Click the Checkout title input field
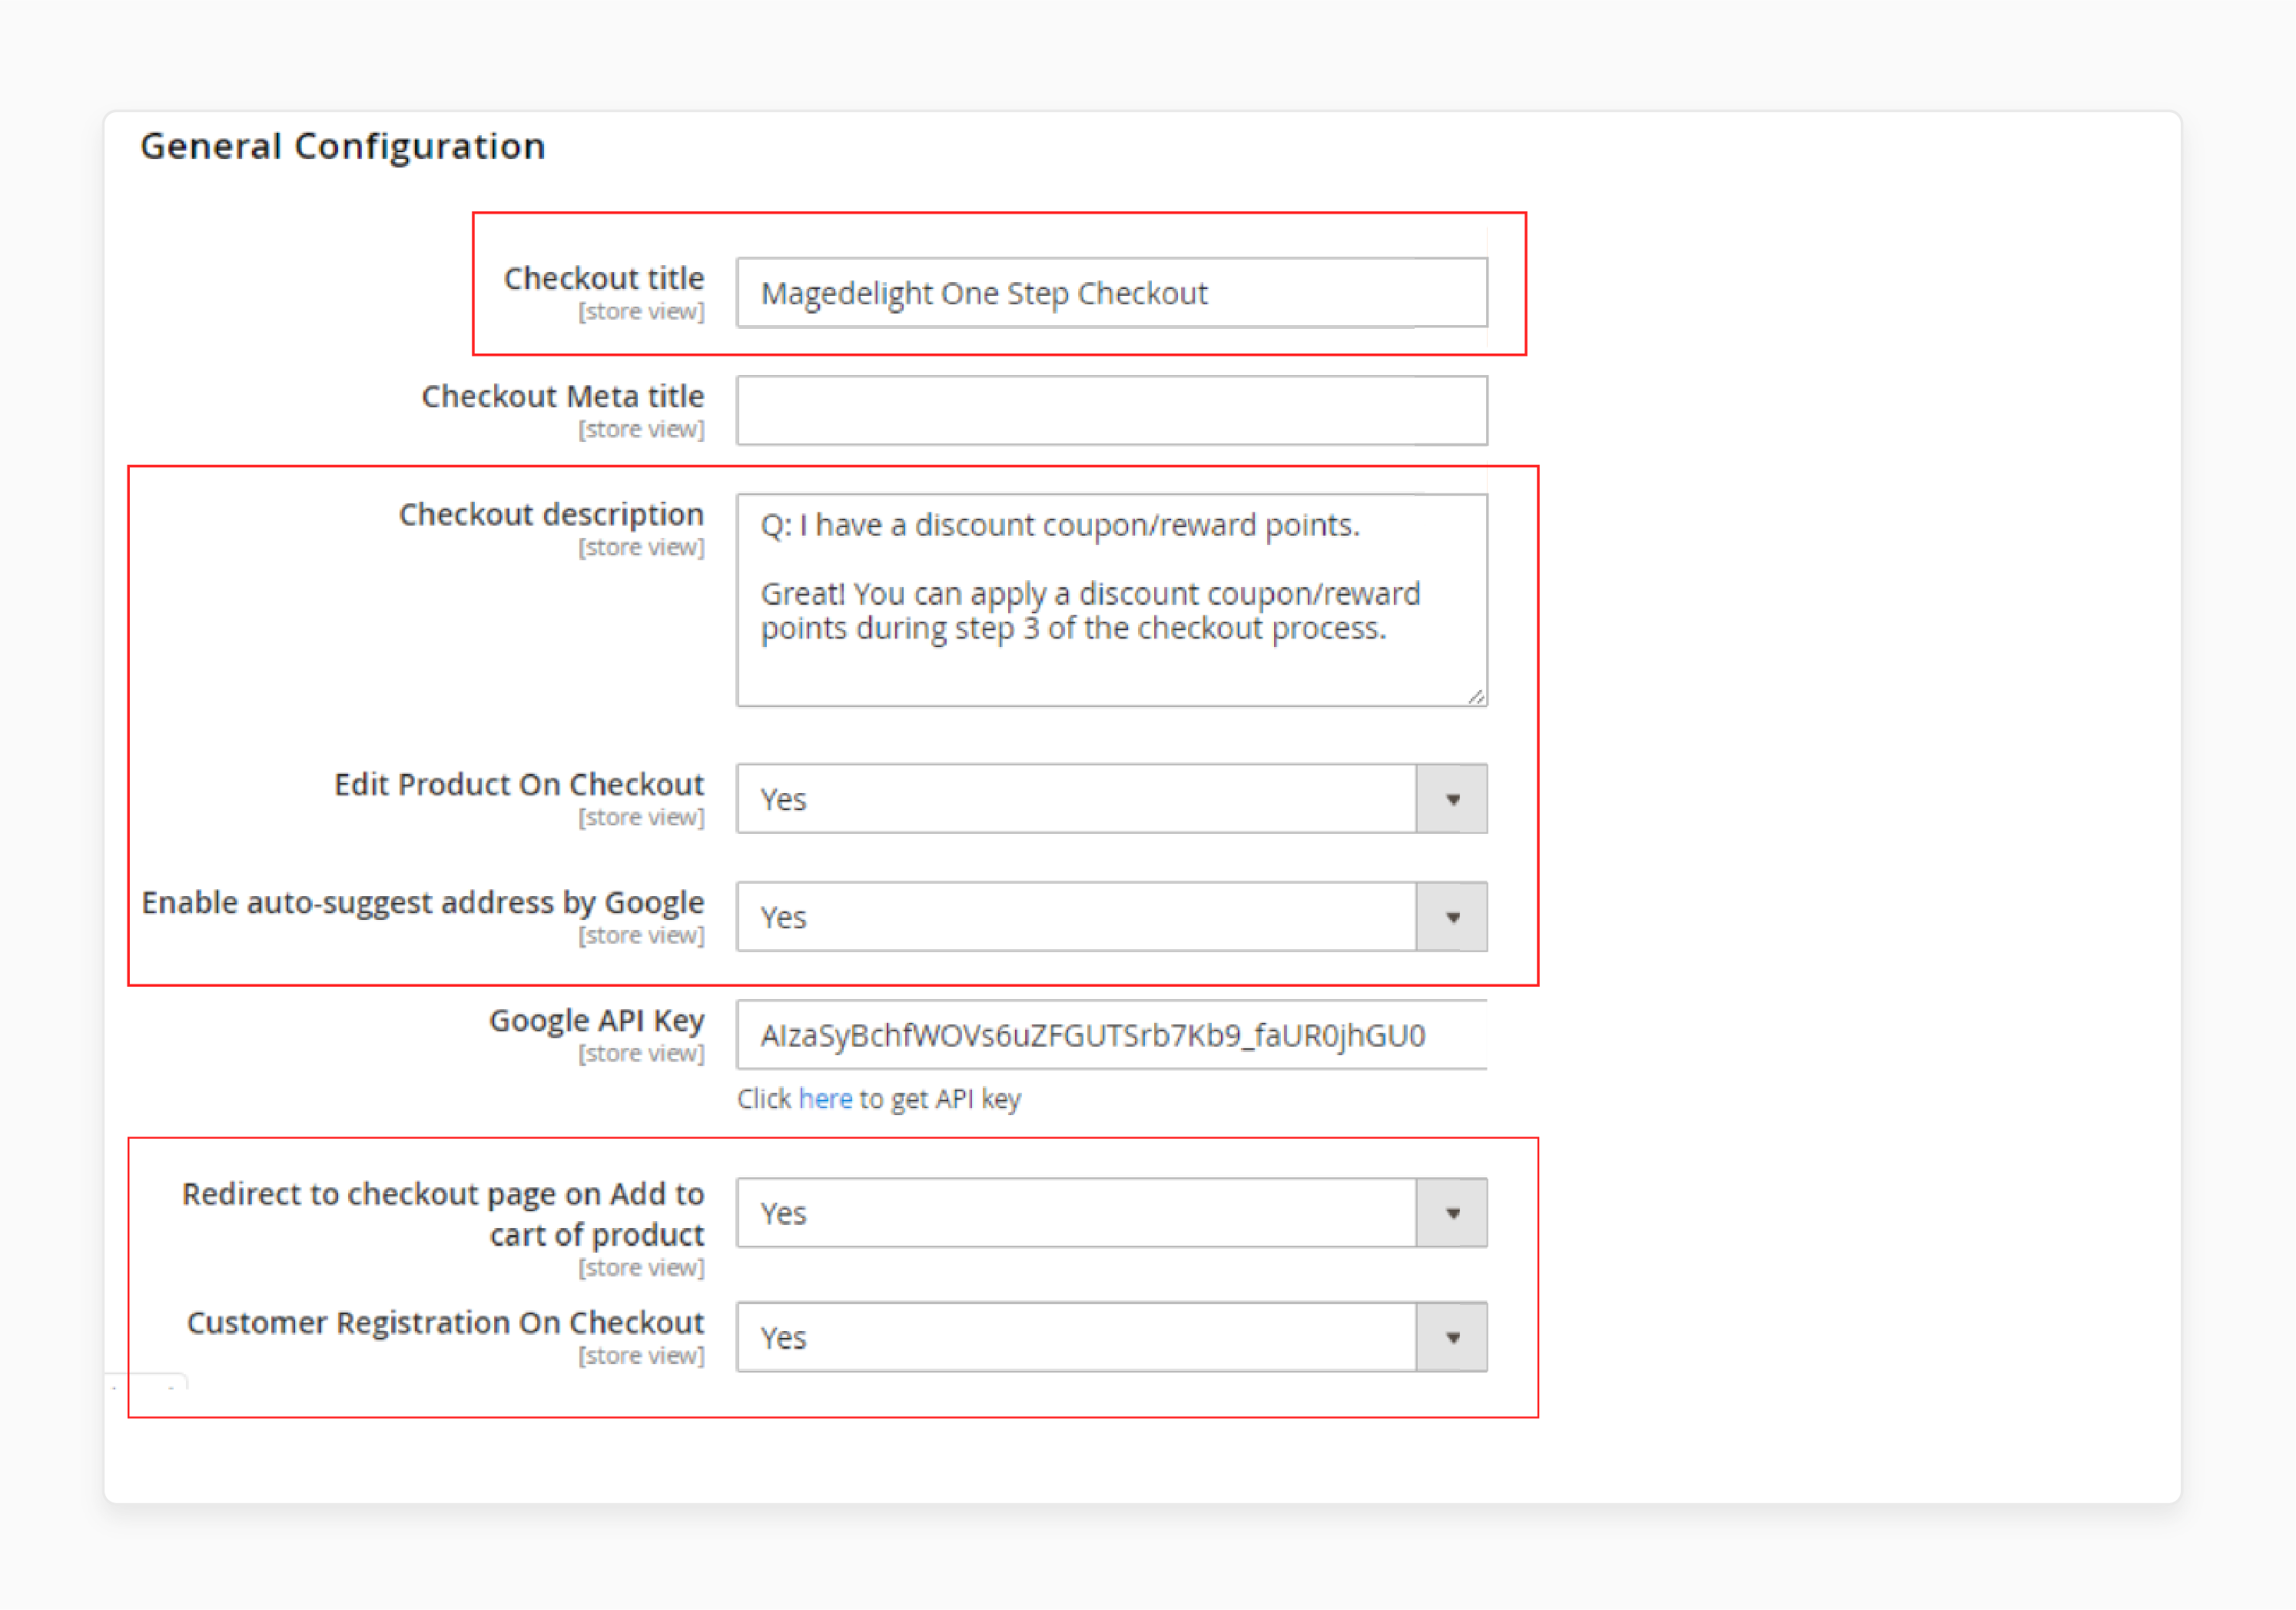This screenshot has height=1610, width=2296. pos(1112,293)
